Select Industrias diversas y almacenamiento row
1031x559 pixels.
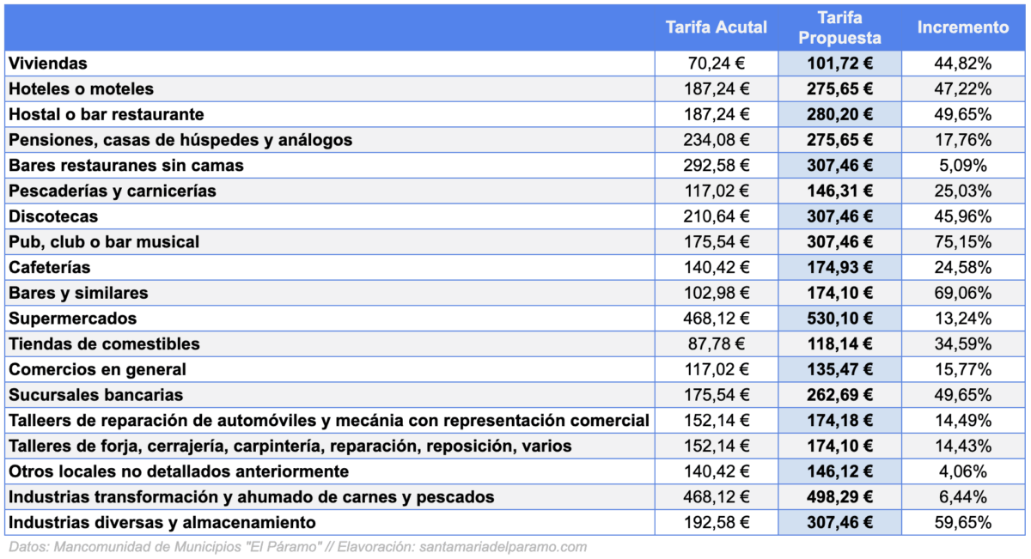(515, 522)
